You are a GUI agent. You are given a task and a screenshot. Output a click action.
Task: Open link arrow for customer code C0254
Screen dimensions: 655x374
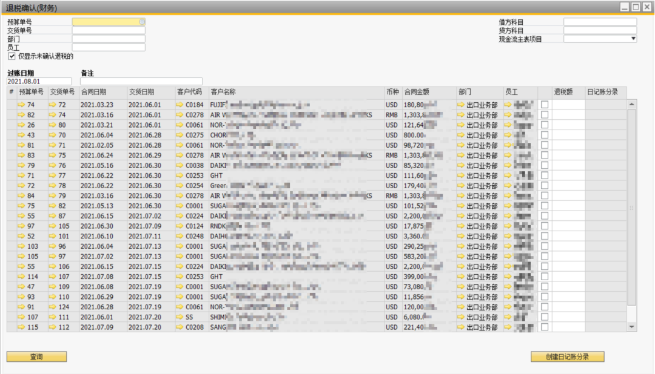pos(180,186)
